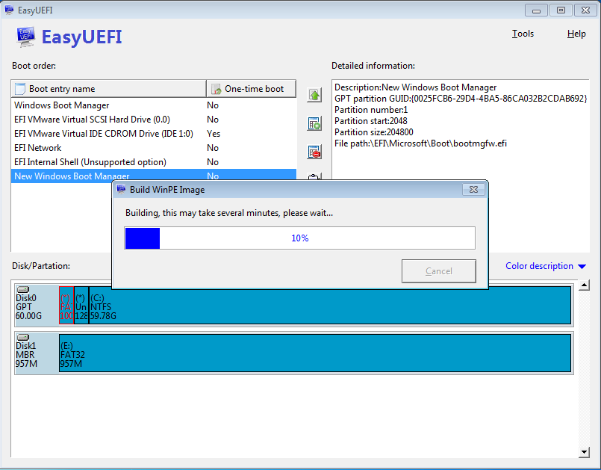Expand the Color description dropdown
This screenshot has height=470, width=601.
546,266
